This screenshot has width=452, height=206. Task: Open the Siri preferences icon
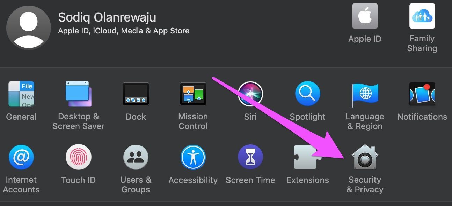[x=250, y=94]
